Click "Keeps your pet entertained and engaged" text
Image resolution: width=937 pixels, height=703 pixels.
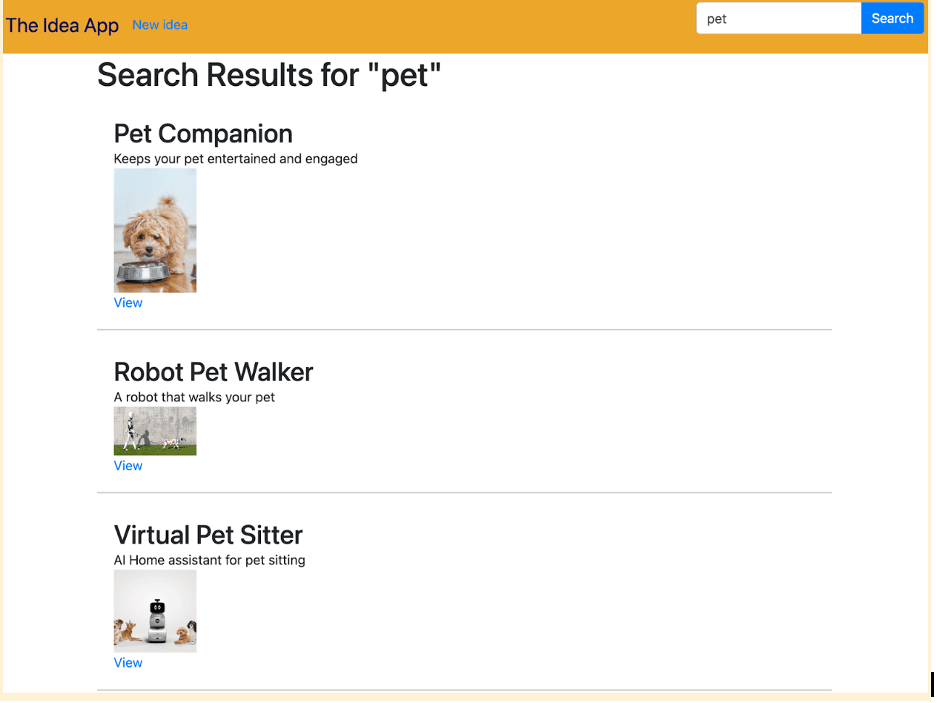236,159
